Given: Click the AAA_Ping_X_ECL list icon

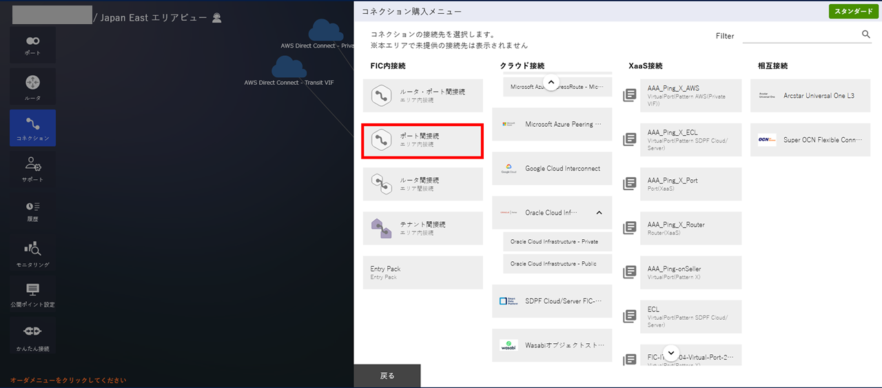Looking at the screenshot, I should (629, 140).
